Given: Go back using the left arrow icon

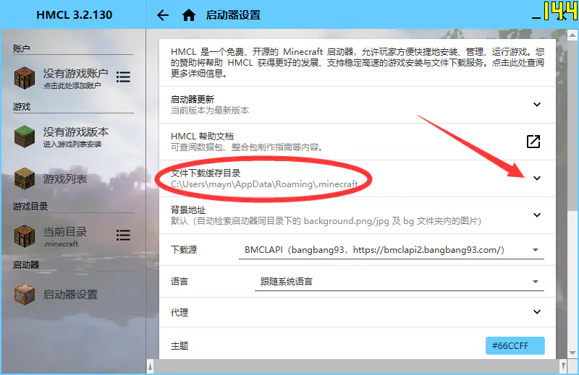Looking at the screenshot, I should [162, 15].
